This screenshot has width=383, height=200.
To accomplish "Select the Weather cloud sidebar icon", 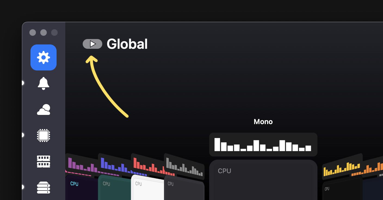I will point(44,109).
